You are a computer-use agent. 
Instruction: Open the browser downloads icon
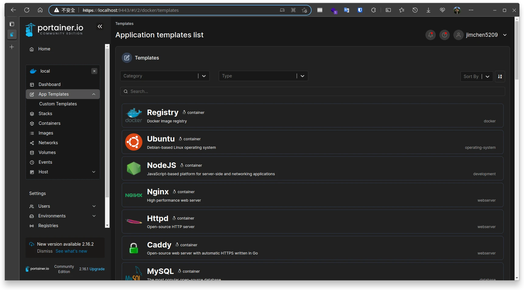tap(428, 10)
